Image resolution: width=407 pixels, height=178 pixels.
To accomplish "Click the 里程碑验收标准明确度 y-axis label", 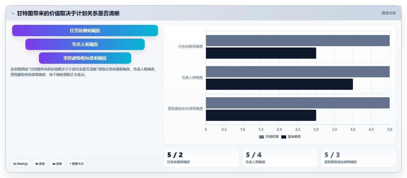I will [185, 109].
